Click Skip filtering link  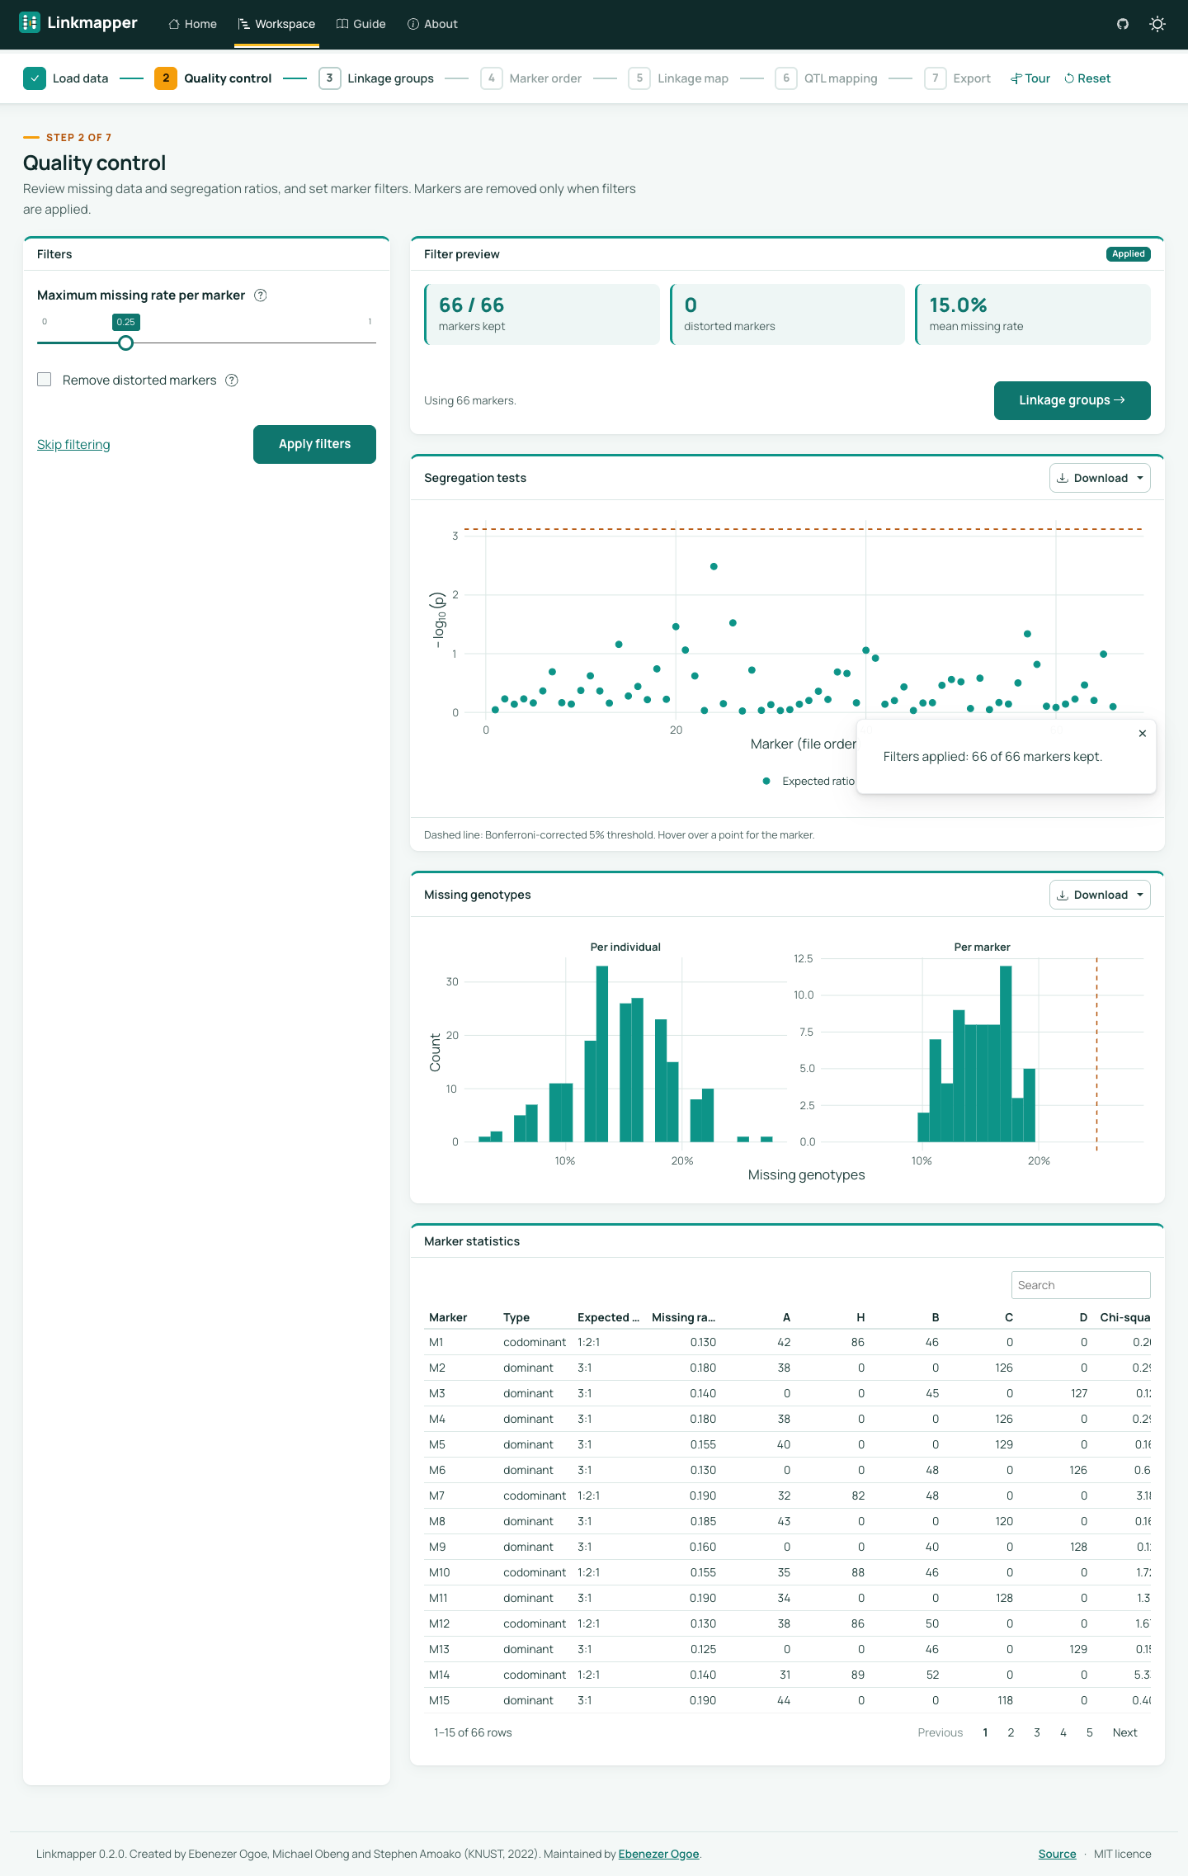[x=73, y=445]
